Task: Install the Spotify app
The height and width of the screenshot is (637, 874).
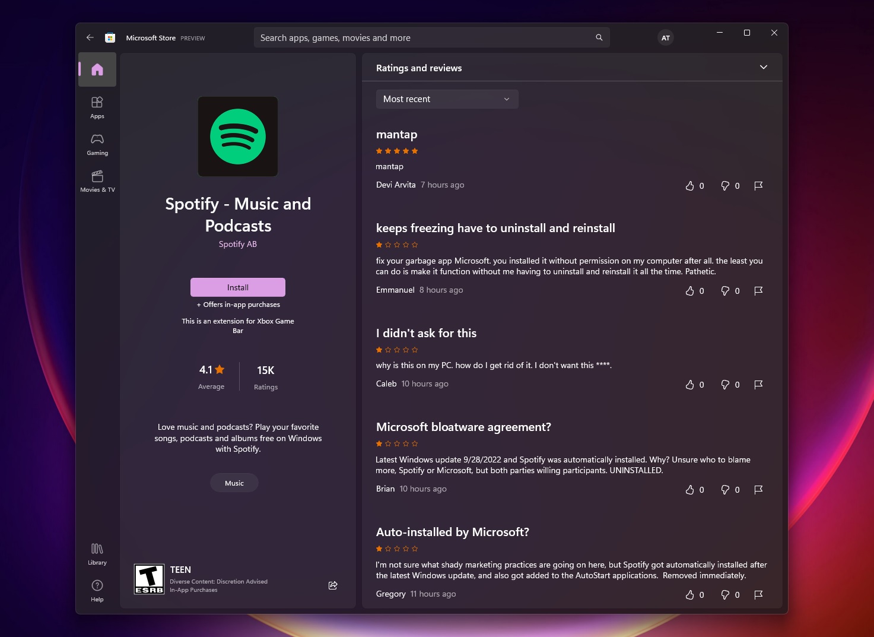Action: click(x=237, y=287)
